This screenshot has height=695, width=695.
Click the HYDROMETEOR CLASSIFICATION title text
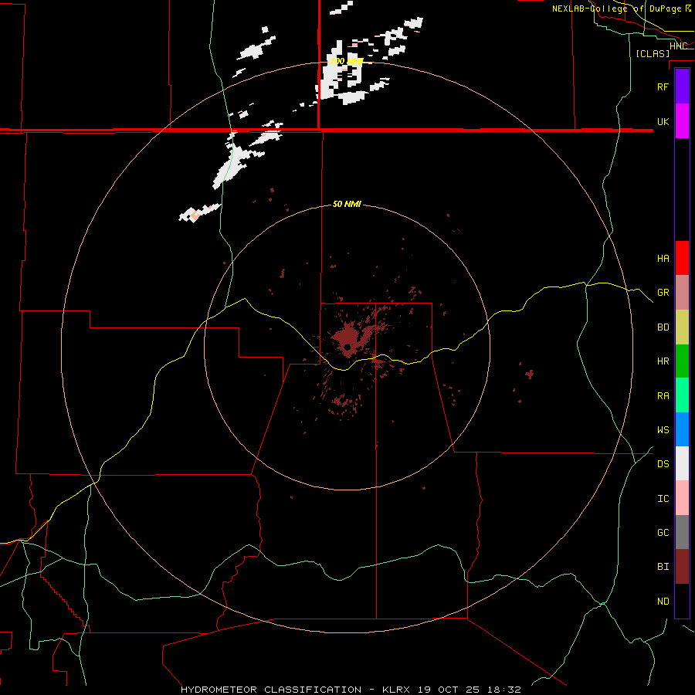(x=270, y=690)
